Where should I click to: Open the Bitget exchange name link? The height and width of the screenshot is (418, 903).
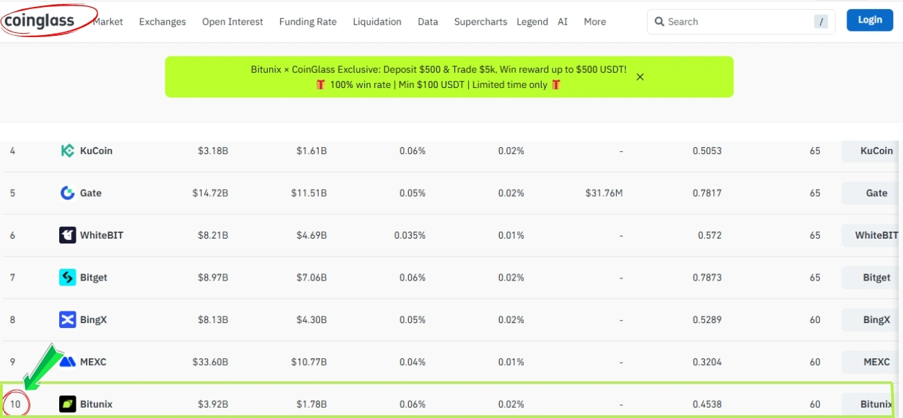(x=94, y=278)
